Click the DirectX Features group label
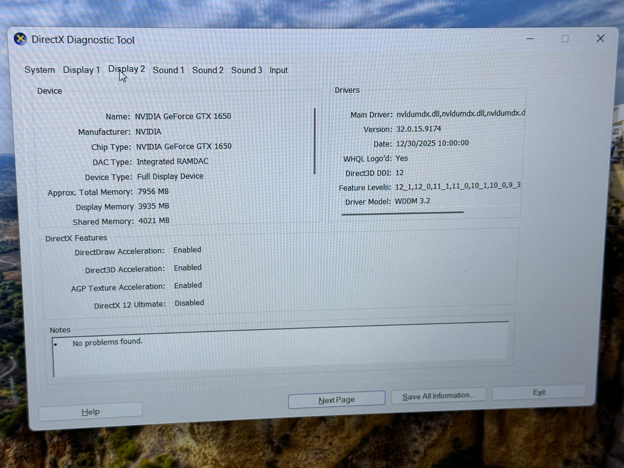Screen dimensions: 624x468 pyautogui.click(x=76, y=238)
